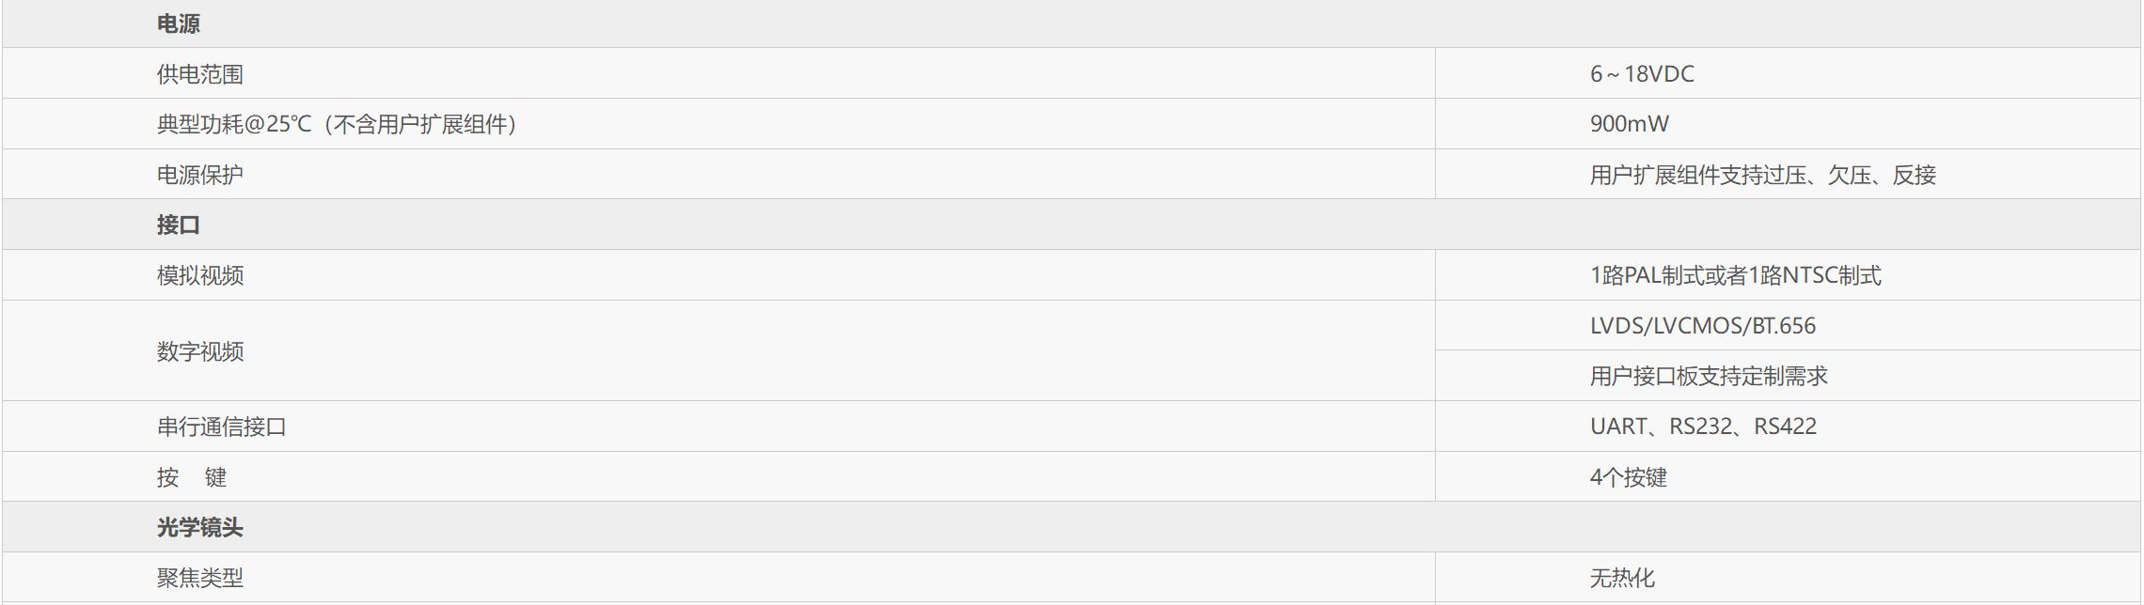
Task: Click the 1路PAL制式或者1路NTSC制式 value
Action: click(x=1735, y=275)
